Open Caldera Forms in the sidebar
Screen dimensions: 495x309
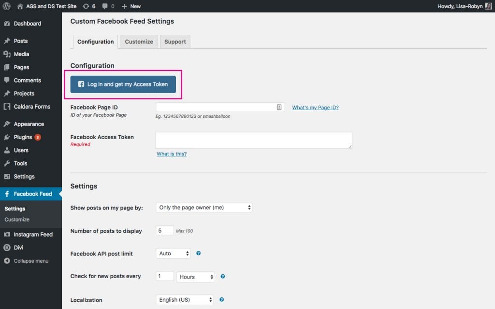31,107
